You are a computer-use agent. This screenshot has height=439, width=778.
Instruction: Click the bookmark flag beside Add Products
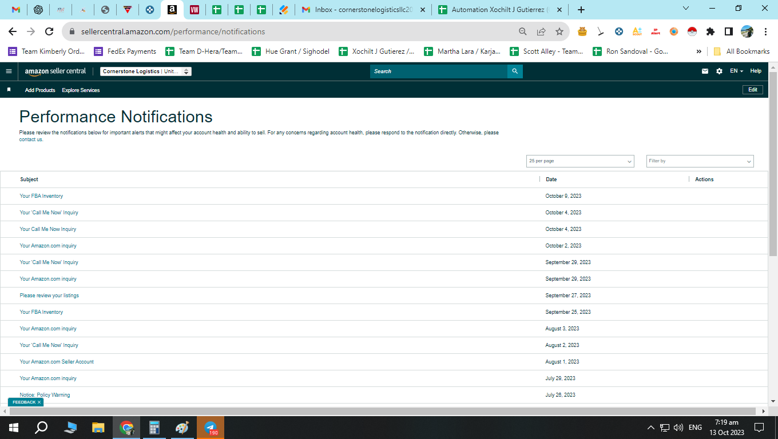pos(9,90)
